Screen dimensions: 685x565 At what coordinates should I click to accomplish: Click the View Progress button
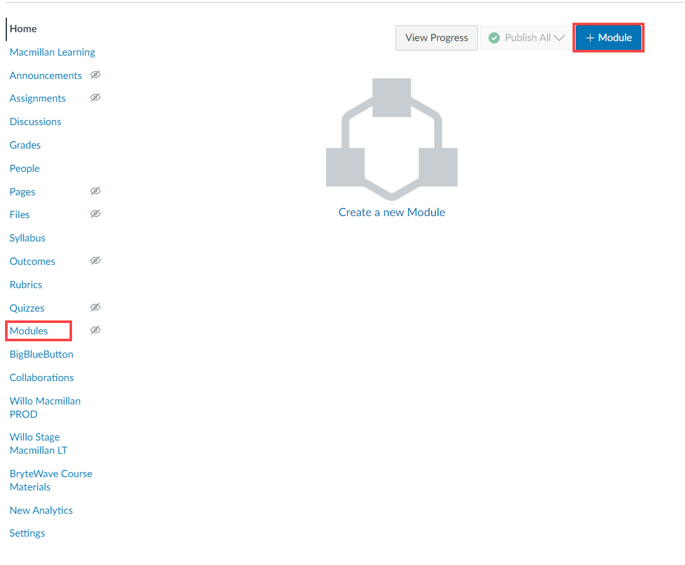click(436, 37)
